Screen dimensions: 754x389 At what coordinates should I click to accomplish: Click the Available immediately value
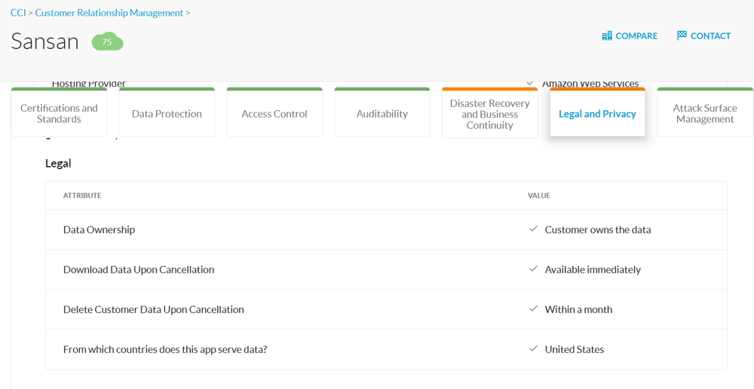point(593,270)
